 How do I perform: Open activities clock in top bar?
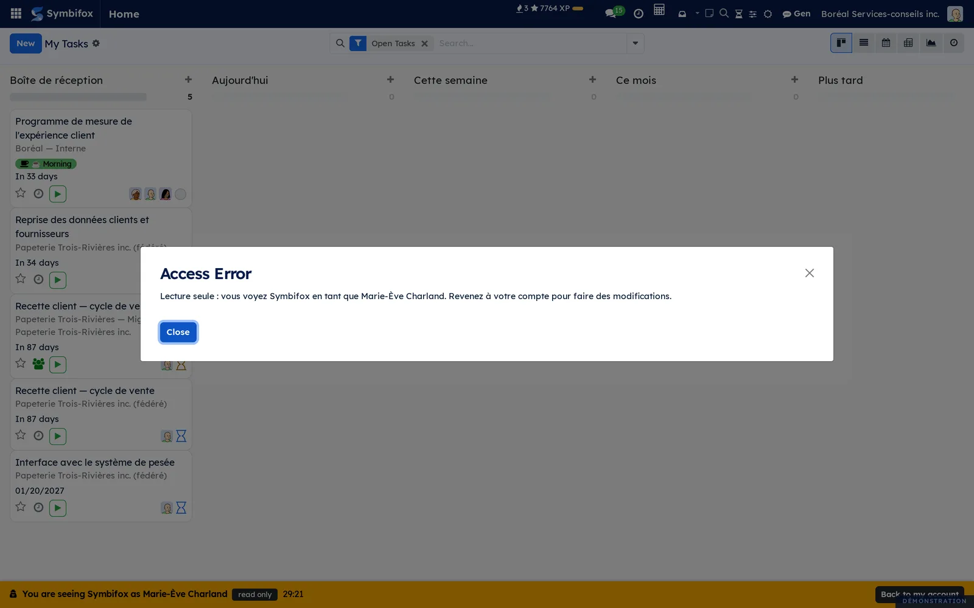638,13
